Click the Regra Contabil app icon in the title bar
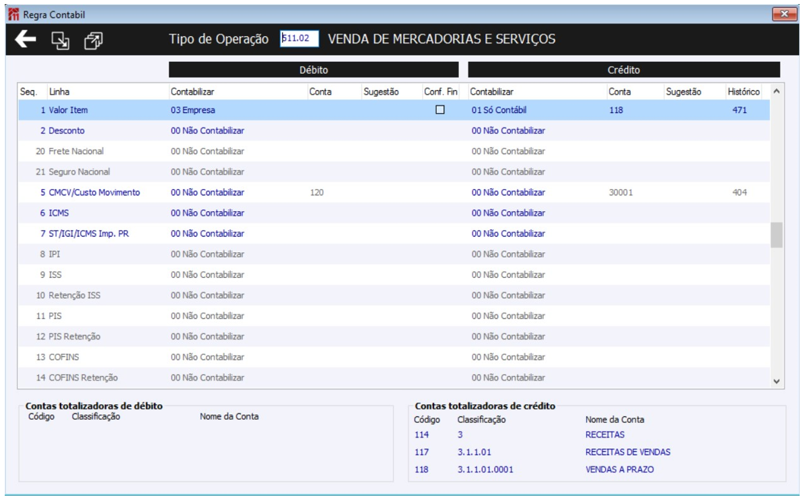This screenshot has width=801, height=497. [x=13, y=14]
